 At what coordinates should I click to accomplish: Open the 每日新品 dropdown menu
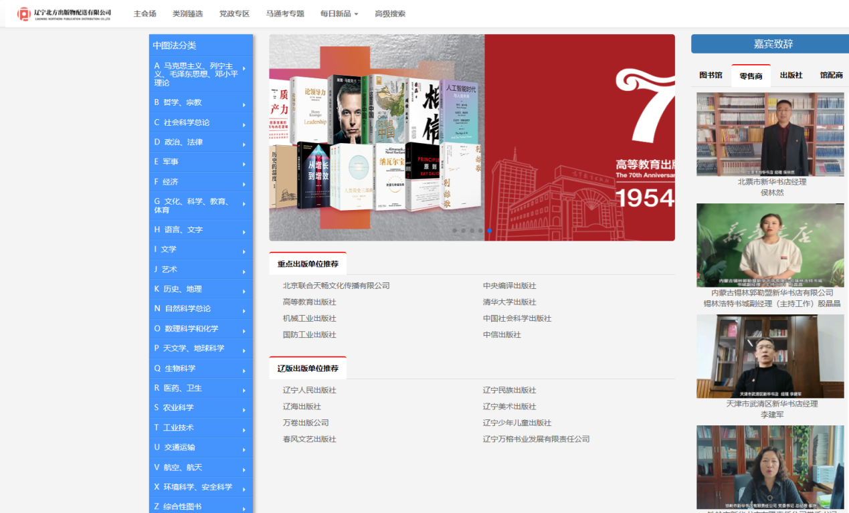coord(339,13)
